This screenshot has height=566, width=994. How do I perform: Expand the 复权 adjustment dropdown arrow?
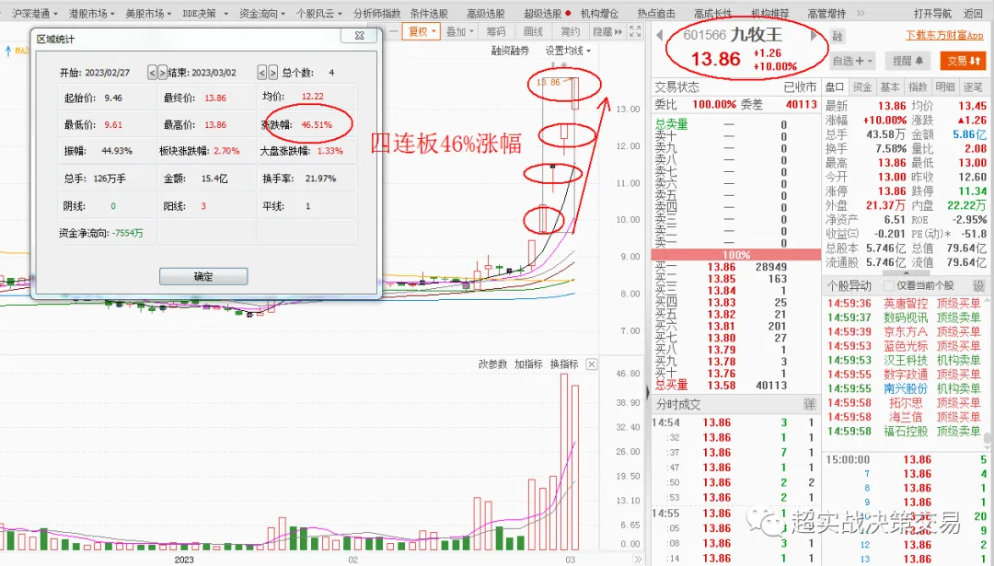[433, 32]
